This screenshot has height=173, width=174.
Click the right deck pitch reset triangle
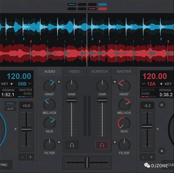(157, 129)
